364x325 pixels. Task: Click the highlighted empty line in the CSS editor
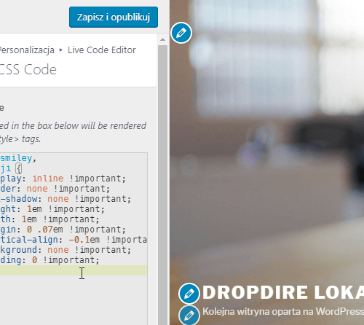pyautogui.click(x=74, y=270)
